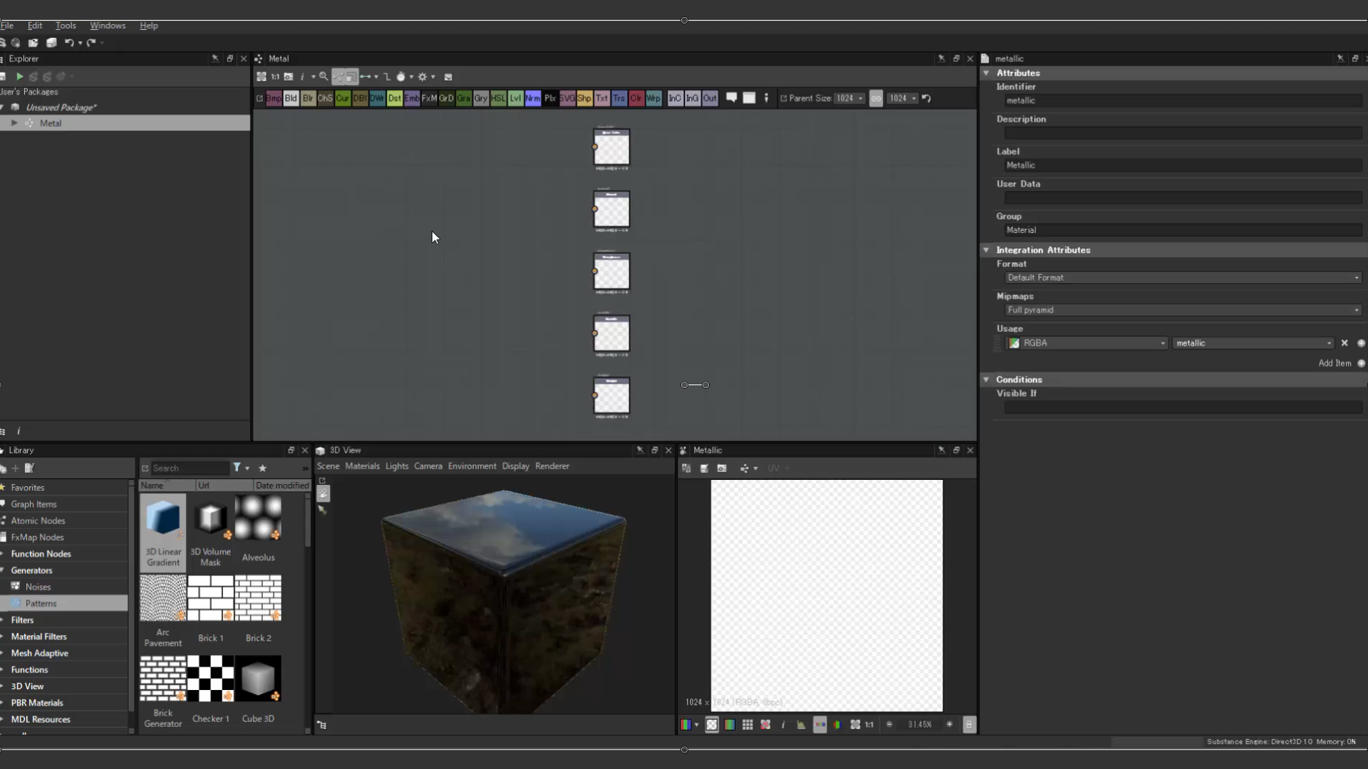1368x769 pixels.
Task: Open the metallic usage dropdown
Action: pyautogui.click(x=1253, y=343)
